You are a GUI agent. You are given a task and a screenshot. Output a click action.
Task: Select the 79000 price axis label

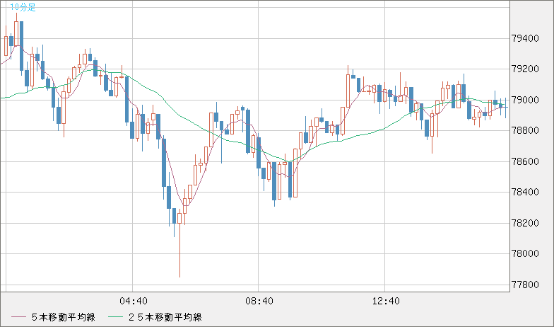pos(526,100)
